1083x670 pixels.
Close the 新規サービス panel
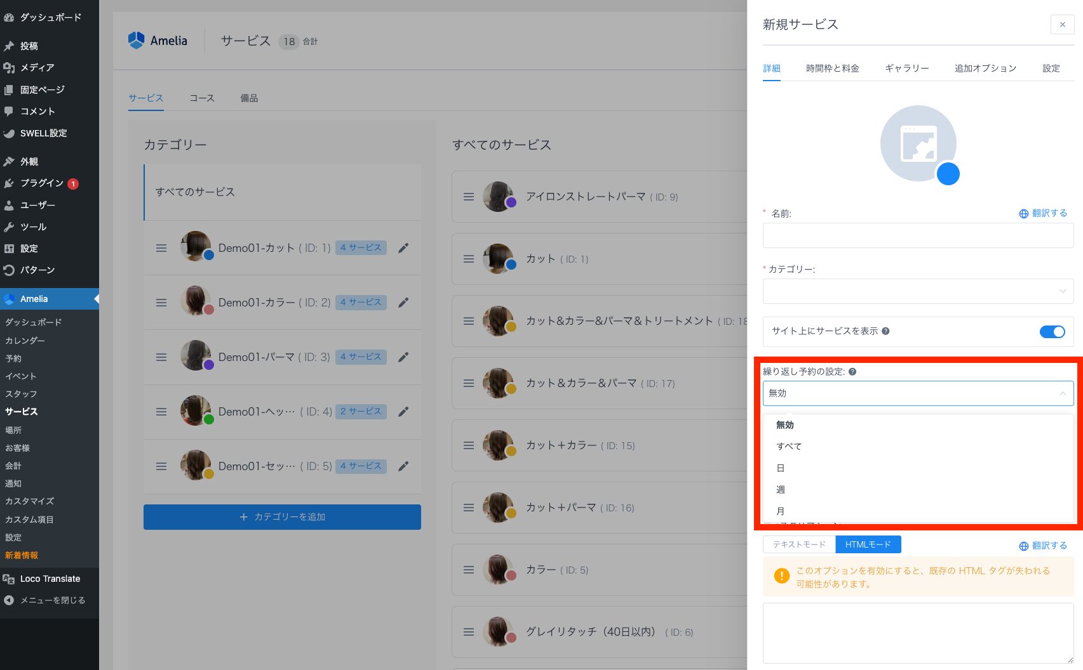coord(1062,25)
